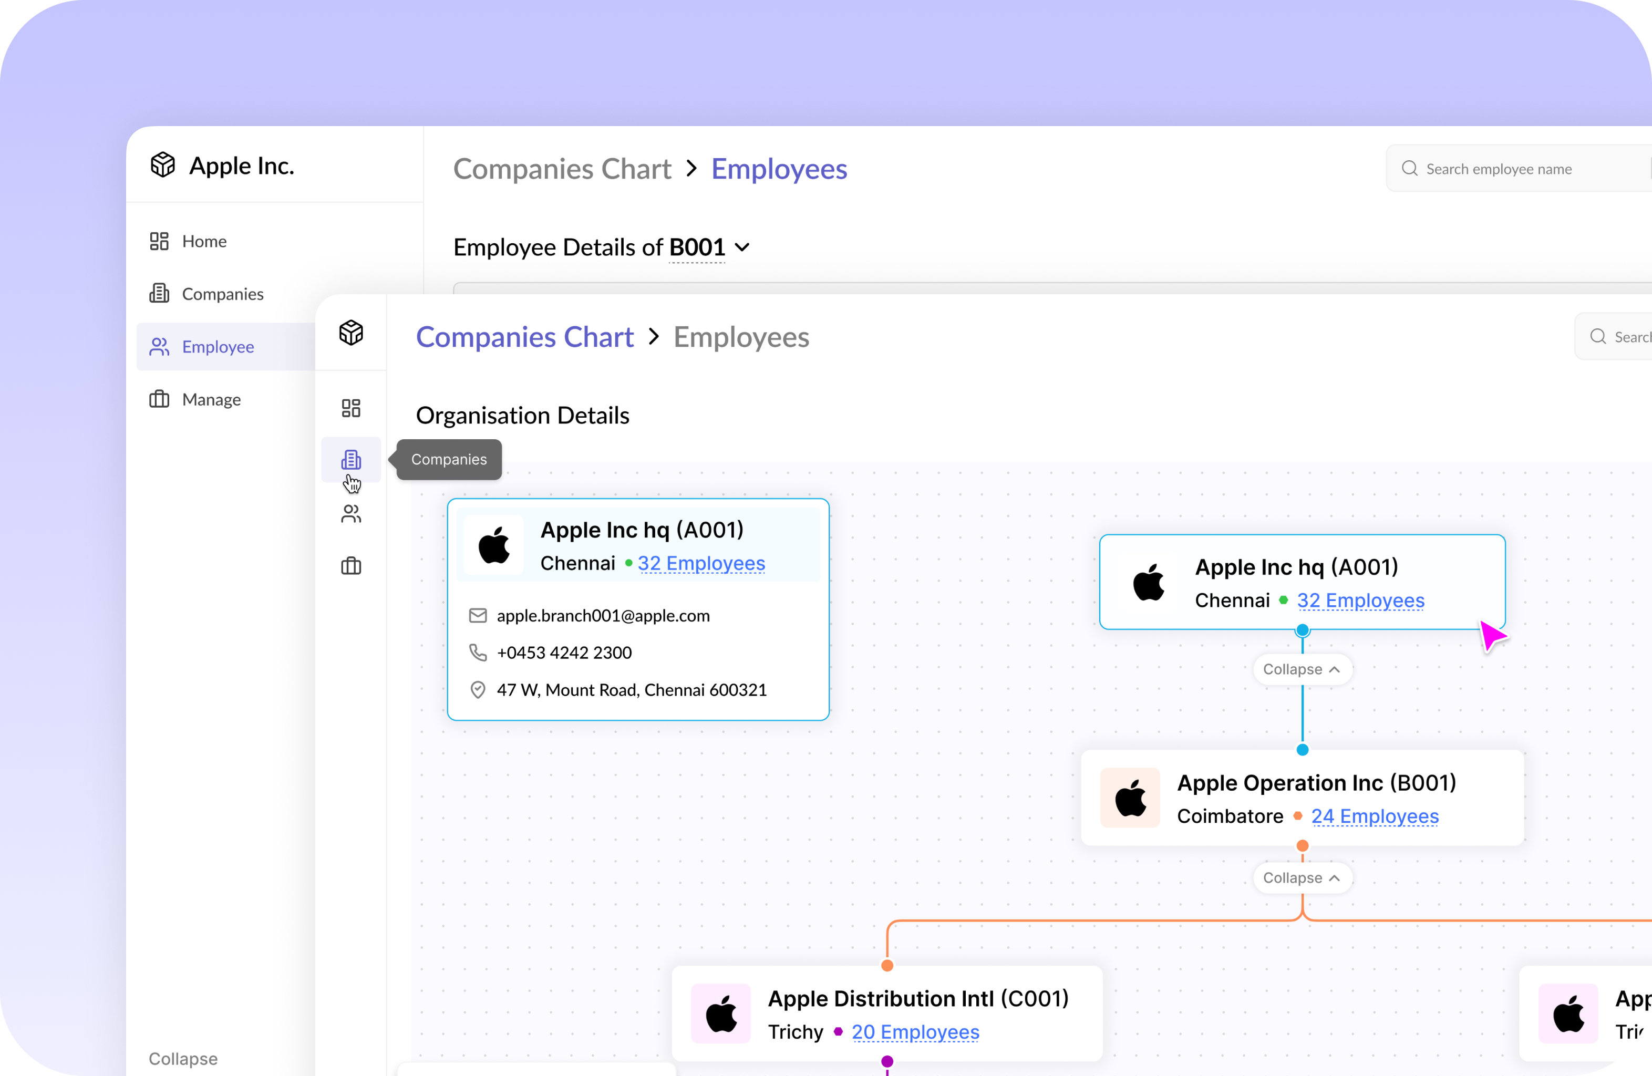Viewport: 1652px width, 1076px height.
Task: Click Apple logo in the A001 details card
Action: click(x=494, y=545)
